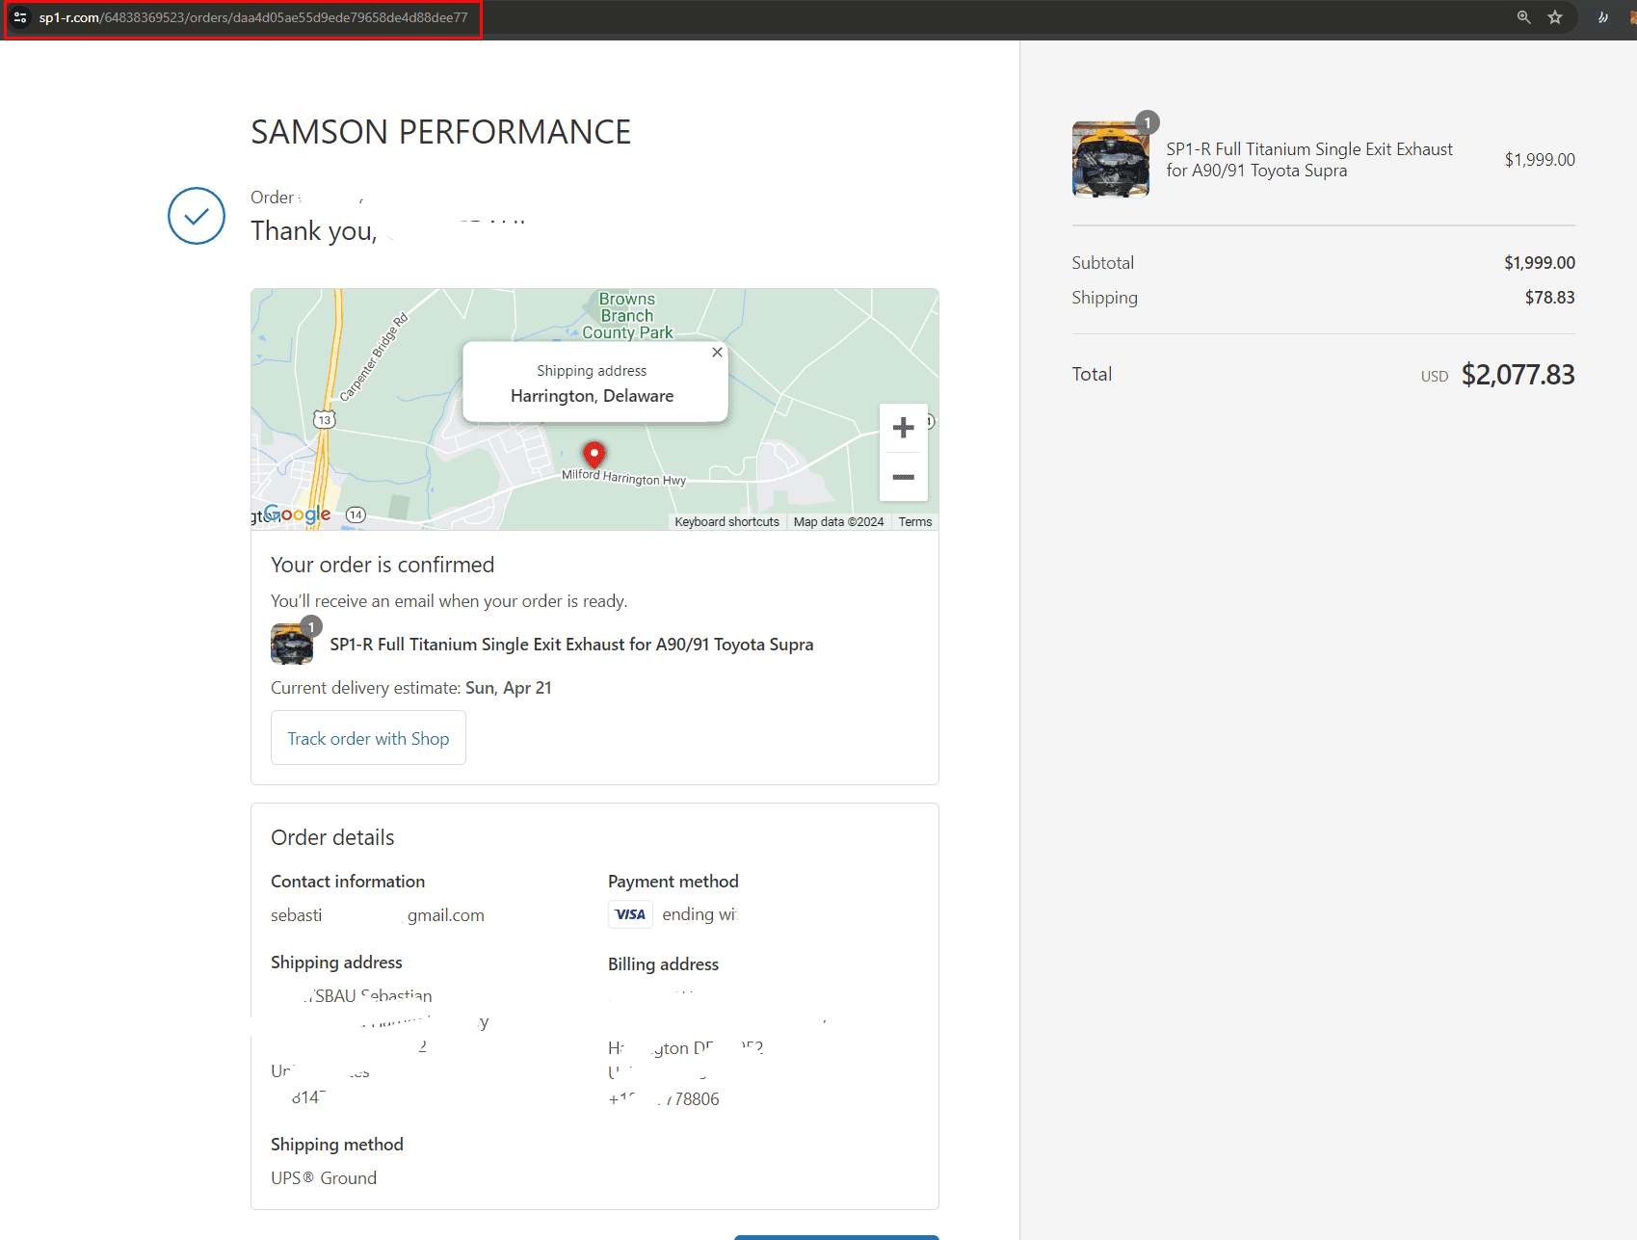
Task: Click the Terms link on the map
Action: [915, 522]
